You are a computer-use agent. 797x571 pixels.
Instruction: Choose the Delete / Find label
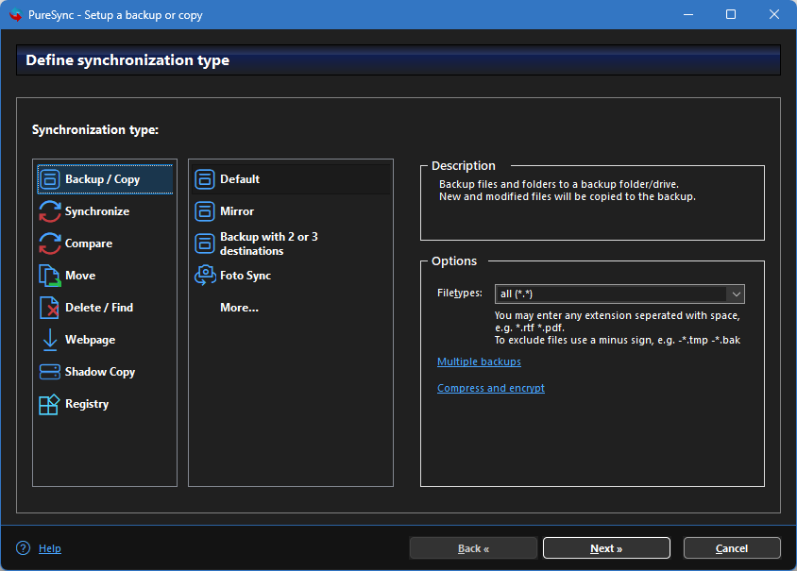click(99, 308)
